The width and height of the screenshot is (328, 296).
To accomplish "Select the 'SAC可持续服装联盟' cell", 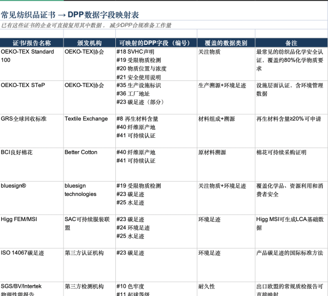I will coord(90,231).
